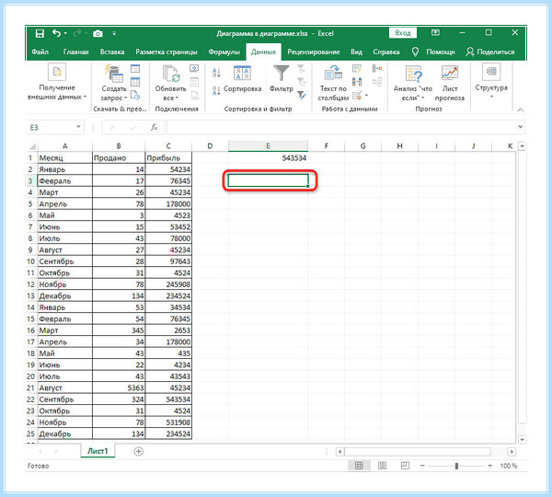Click the Refresh All (Обновить все) icon
This screenshot has width=552, height=497.
(x=171, y=74)
